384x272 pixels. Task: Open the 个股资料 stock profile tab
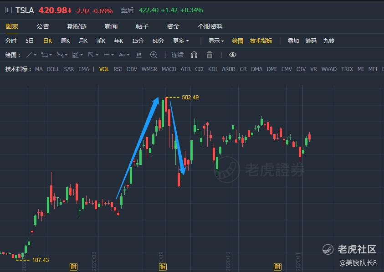tap(210, 26)
